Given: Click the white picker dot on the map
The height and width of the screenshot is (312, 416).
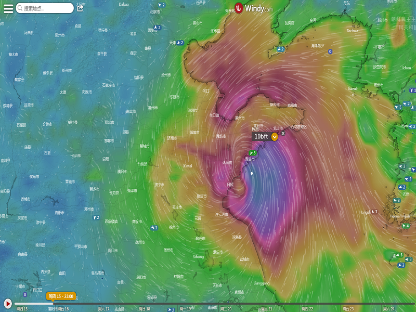Looking at the screenshot, I should (x=252, y=173).
